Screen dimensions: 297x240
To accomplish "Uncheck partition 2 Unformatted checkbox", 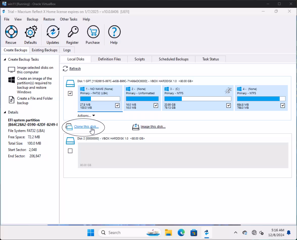I will click(156, 106).
